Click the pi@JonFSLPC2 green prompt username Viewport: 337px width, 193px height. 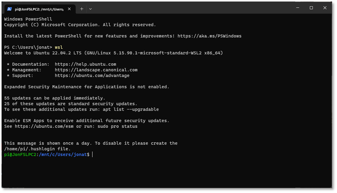(20, 155)
